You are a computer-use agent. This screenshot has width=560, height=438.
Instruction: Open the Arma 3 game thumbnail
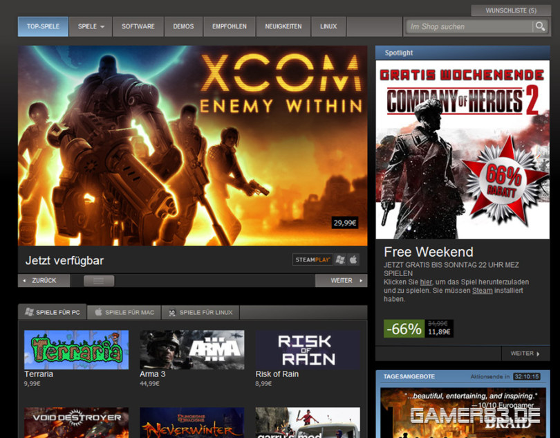[x=192, y=349]
